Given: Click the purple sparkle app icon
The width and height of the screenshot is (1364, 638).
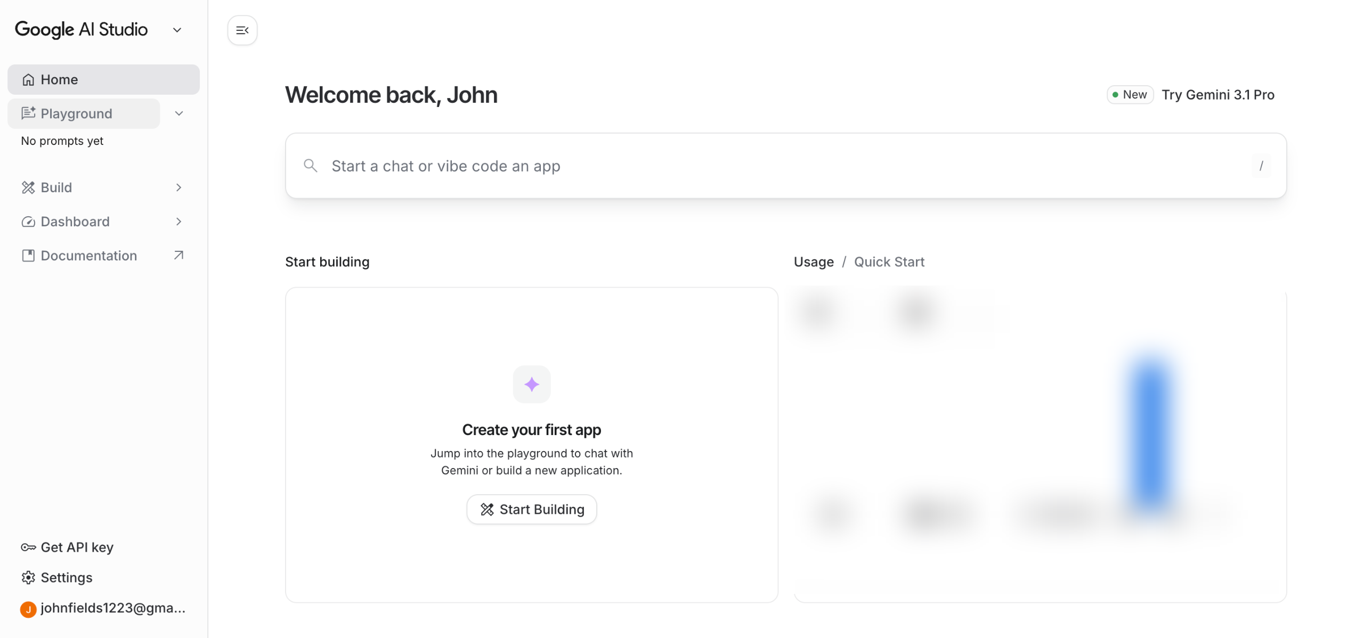Looking at the screenshot, I should 531,384.
